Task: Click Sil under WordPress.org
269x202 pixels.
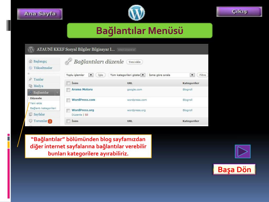Action: pos(86,115)
